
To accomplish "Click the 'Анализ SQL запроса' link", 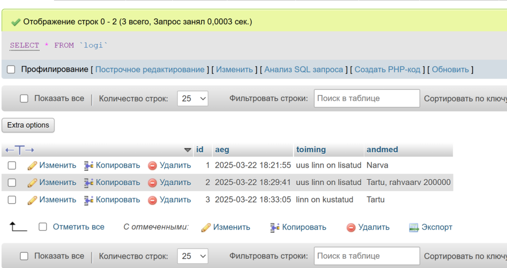I will [304, 70].
